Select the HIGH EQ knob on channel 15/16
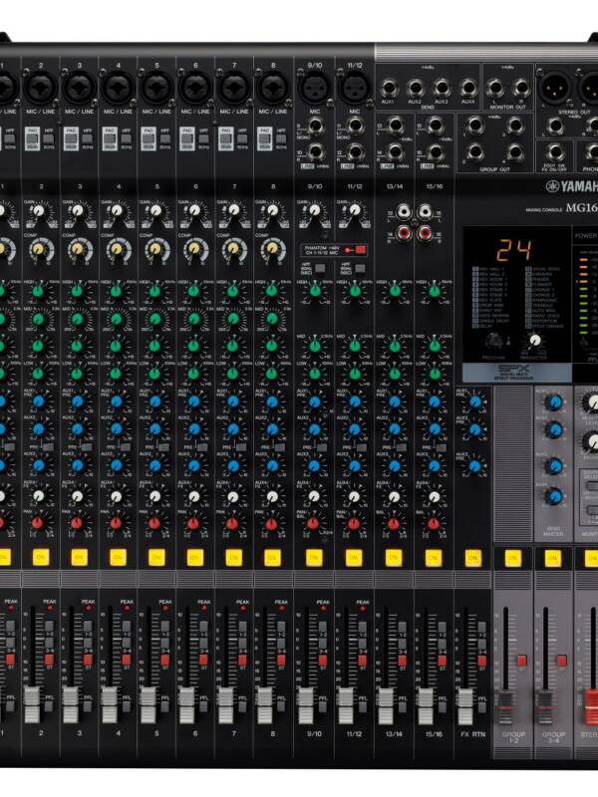 pos(434,291)
